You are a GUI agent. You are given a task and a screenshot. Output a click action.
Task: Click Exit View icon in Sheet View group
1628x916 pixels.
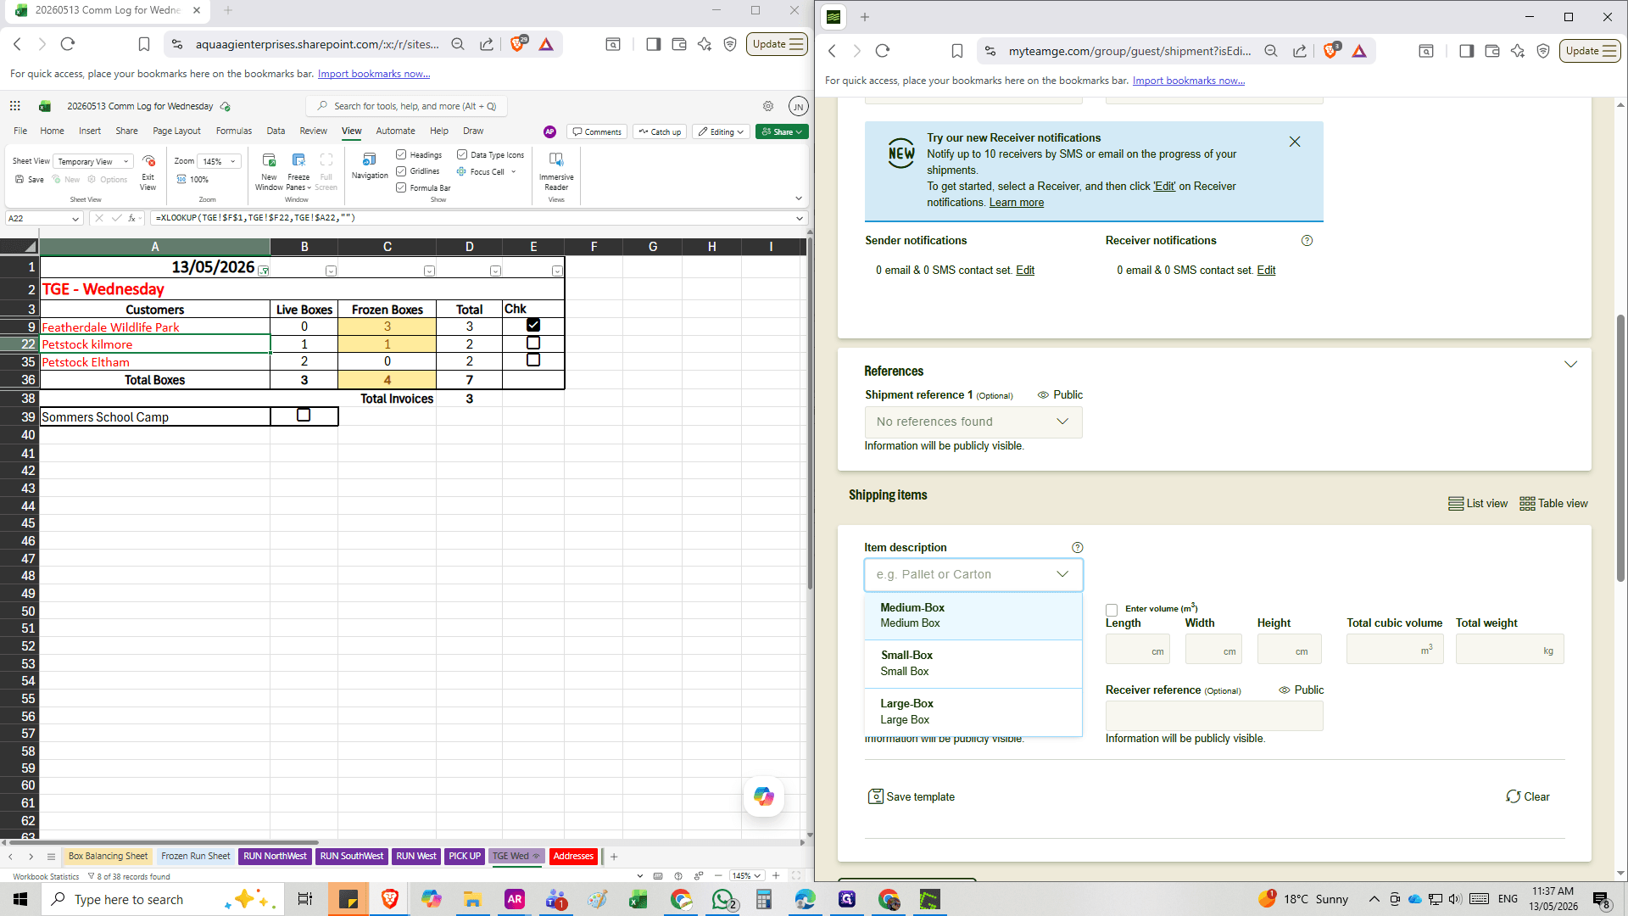tap(148, 161)
